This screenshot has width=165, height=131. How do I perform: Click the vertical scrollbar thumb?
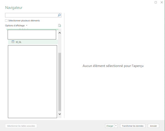click(60, 82)
